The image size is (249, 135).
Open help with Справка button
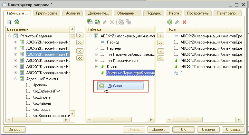point(233,130)
